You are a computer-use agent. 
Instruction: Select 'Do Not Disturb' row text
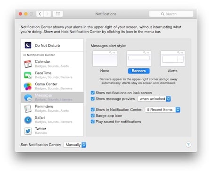tap(48, 45)
